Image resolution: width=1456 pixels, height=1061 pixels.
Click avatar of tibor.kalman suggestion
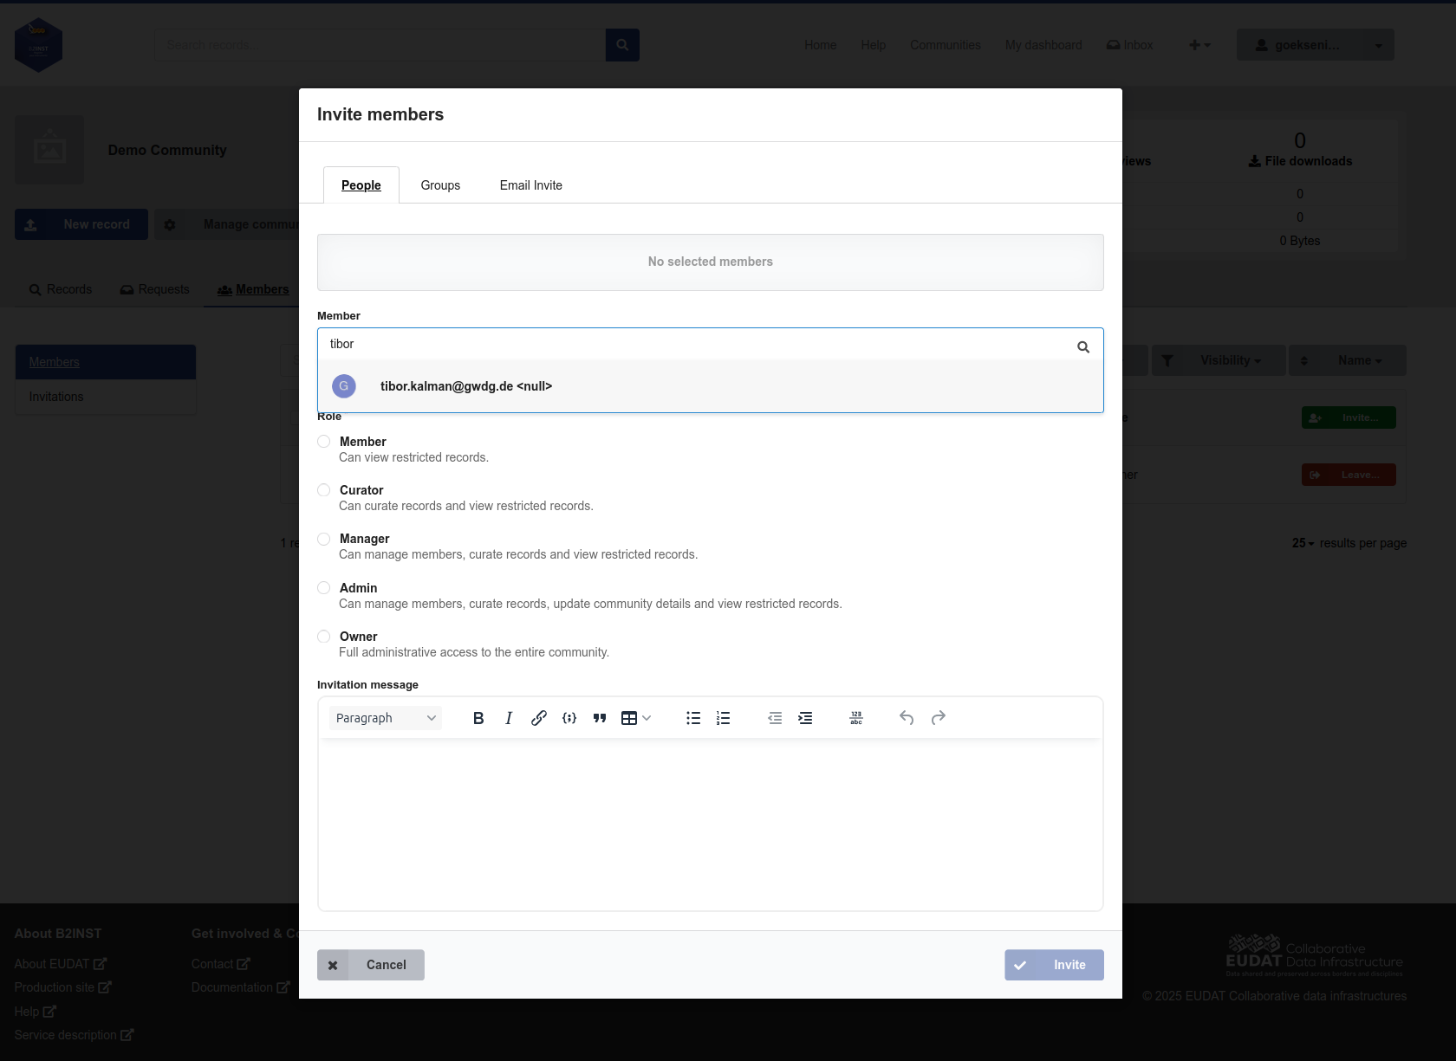click(344, 386)
